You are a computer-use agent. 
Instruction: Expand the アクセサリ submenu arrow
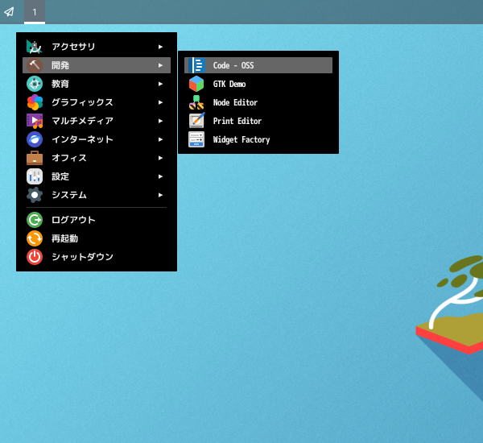pyautogui.click(x=161, y=47)
